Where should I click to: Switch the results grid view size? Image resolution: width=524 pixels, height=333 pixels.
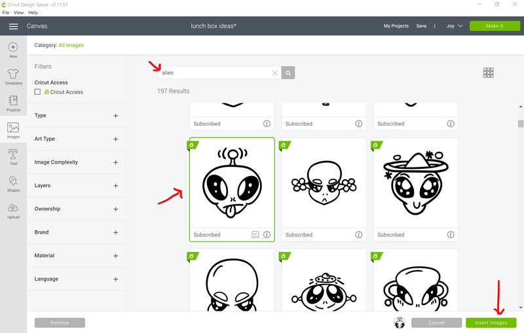tap(488, 73)
